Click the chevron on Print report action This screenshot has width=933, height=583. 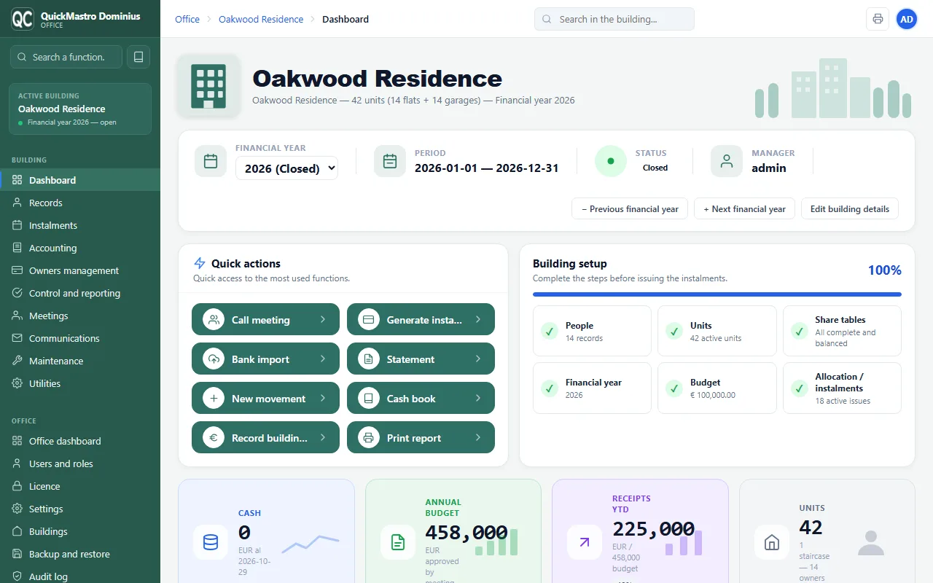(478, 438)
